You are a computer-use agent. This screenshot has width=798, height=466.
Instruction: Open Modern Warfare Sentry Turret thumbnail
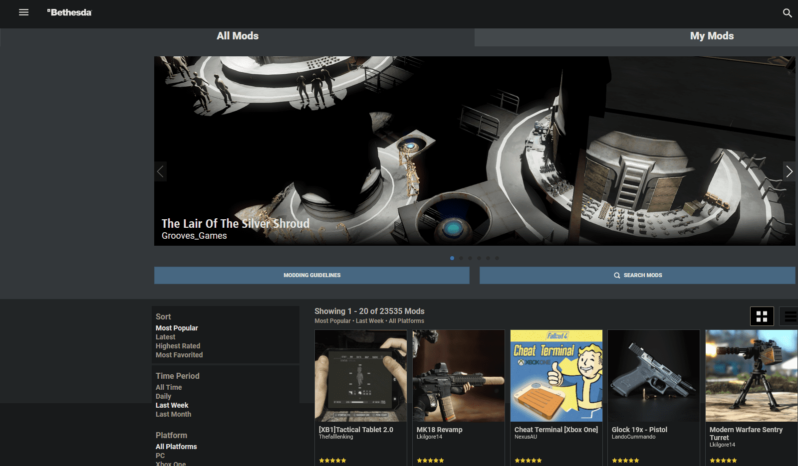[x=752, y=376]
